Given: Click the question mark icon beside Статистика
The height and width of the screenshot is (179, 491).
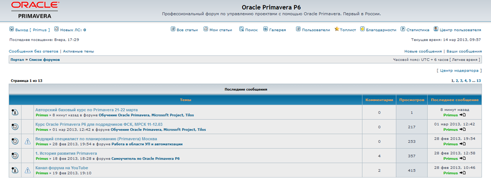Looking at the screenshot, I should pos(403,29).
